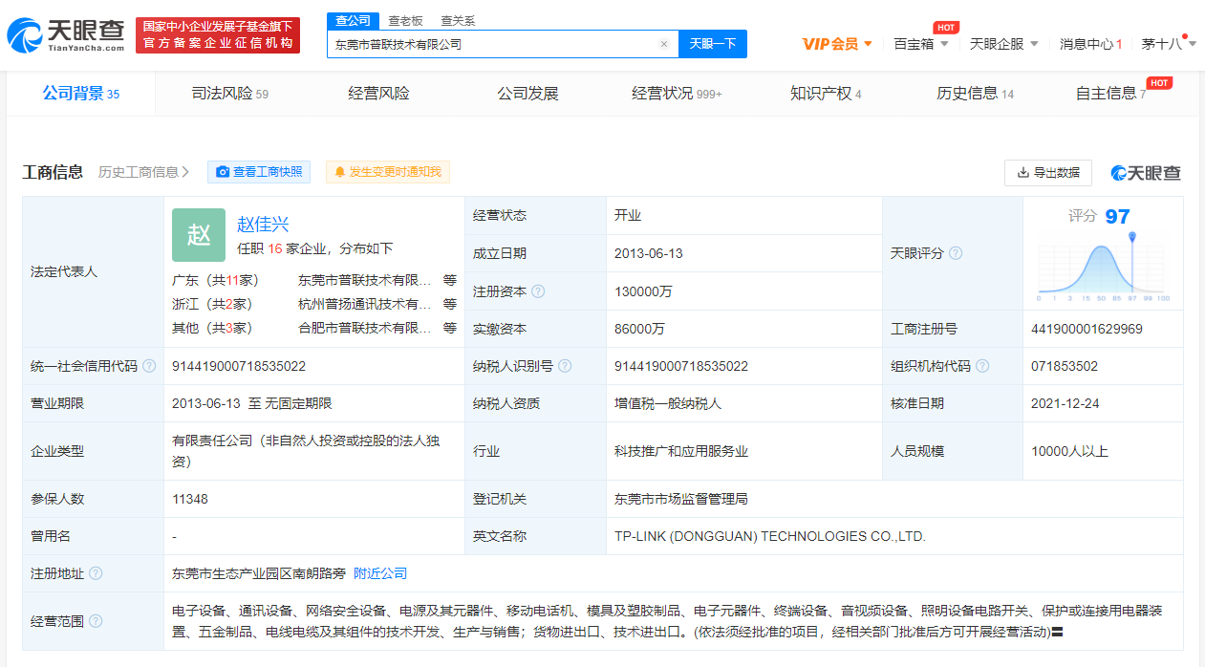Screen dimensions: 1205x667
Task: Click the 天眼评分 score distribution chart
Action: 1103,268
